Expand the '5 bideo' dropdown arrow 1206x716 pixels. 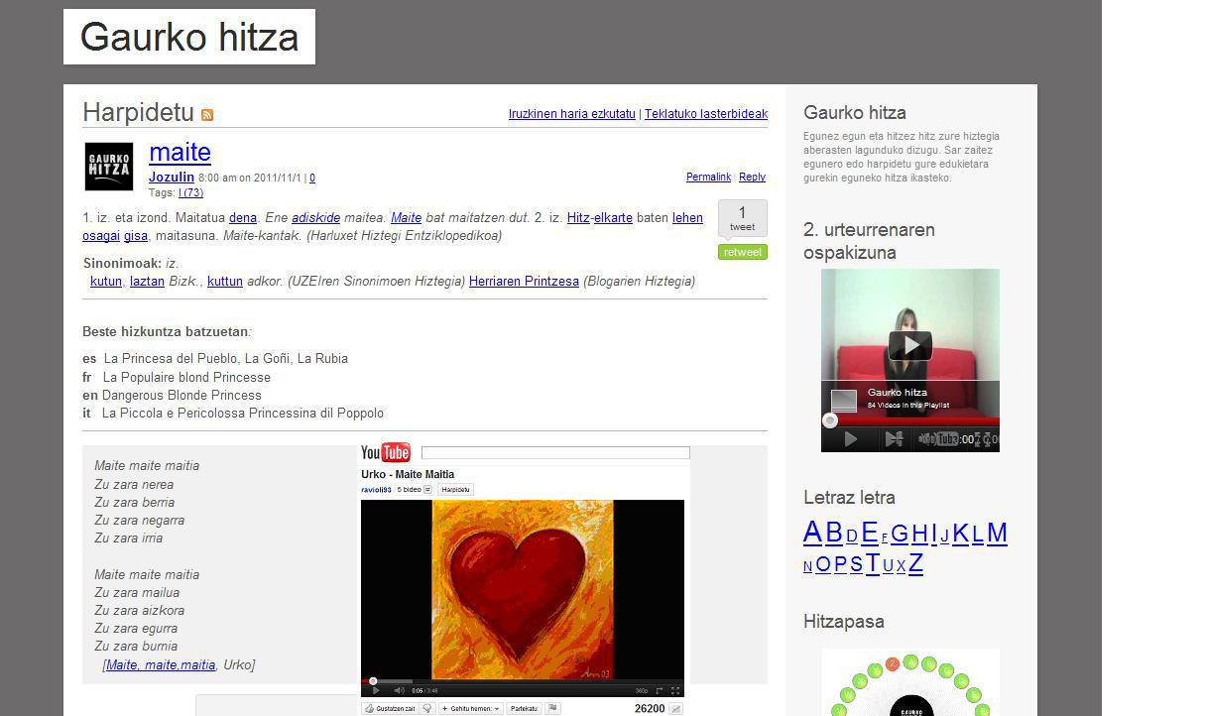(x=428, y=490)
